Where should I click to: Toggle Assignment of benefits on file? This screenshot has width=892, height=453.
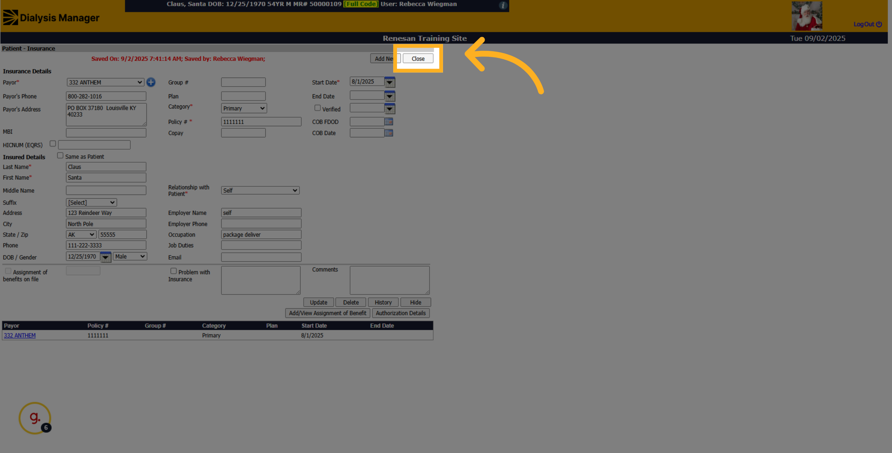[x=8, y=271]
